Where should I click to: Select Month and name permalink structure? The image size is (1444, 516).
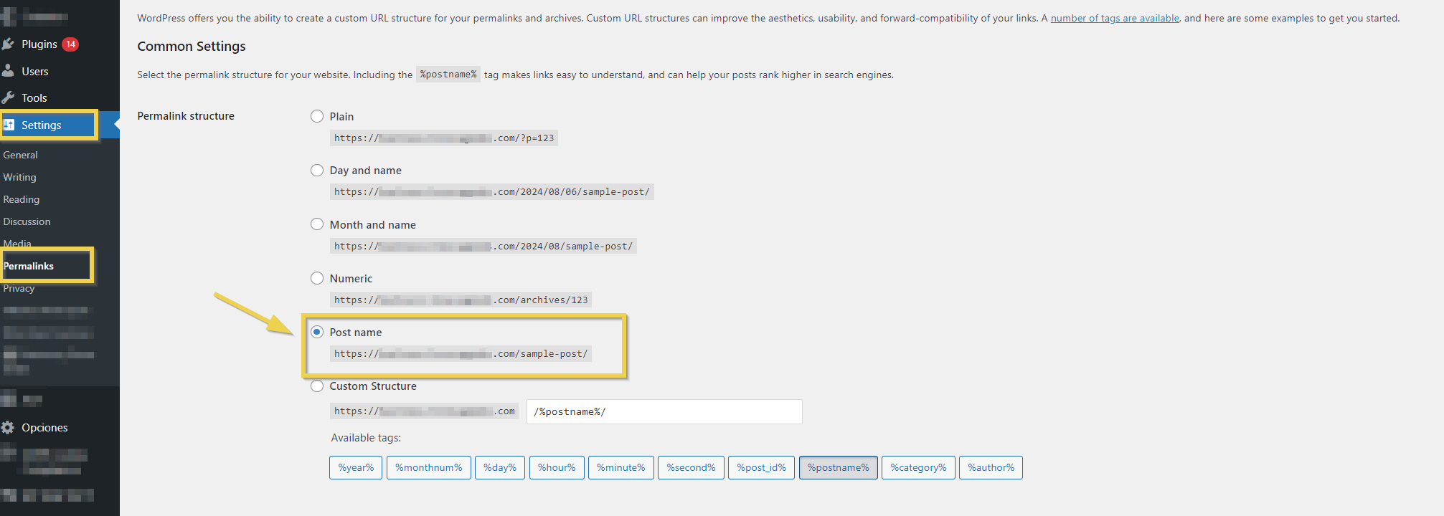point(317,224)
